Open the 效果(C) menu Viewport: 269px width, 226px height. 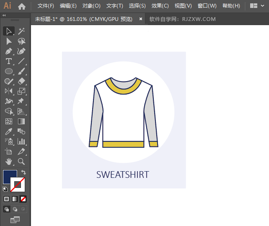[160, 6]
